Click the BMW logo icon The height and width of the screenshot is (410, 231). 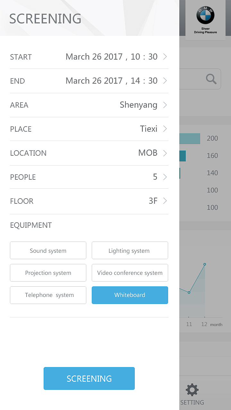point(205,16)
